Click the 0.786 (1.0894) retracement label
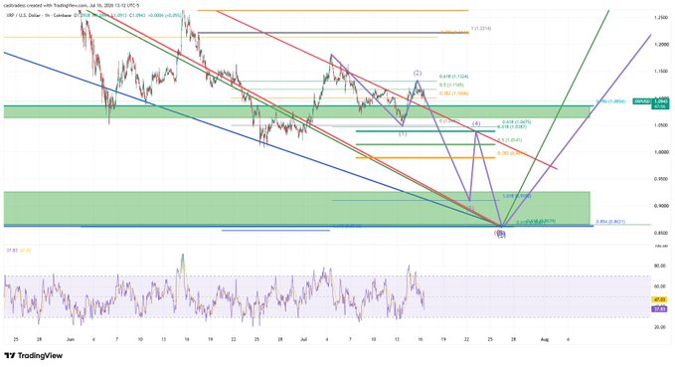 pos(610,101)
